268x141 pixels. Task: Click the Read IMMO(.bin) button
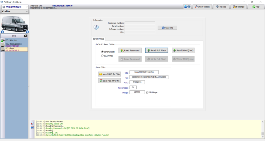coord(183,51)
